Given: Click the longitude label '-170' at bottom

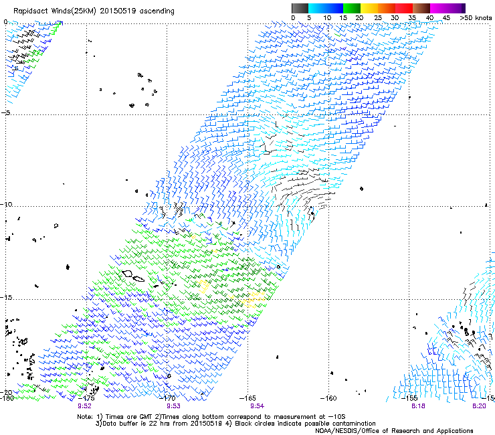Looking at the screenshot, I should (167, 398).
